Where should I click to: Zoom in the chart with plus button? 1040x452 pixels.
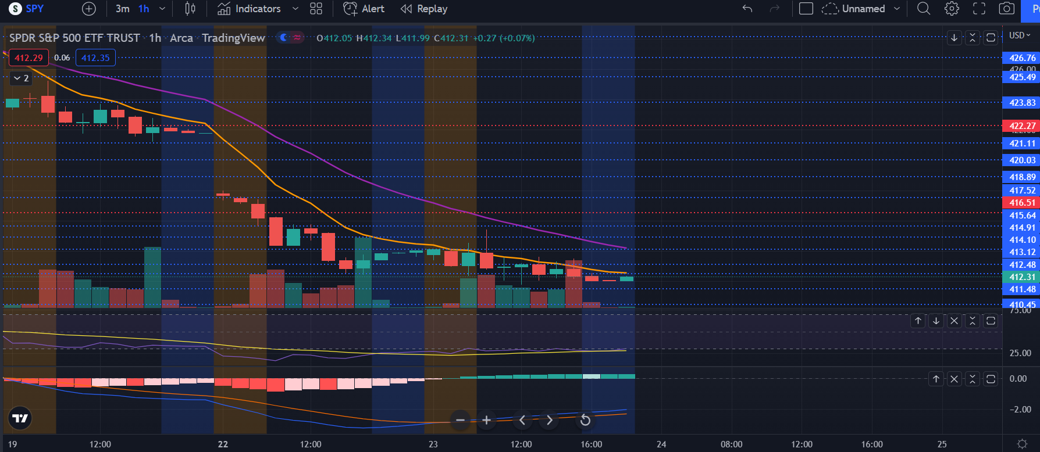click(x=486, y=419)
